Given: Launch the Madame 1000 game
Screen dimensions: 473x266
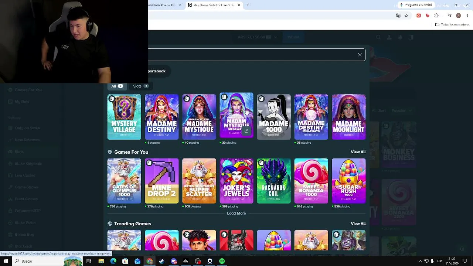Looking at the screenshot, I should [274, 117].
